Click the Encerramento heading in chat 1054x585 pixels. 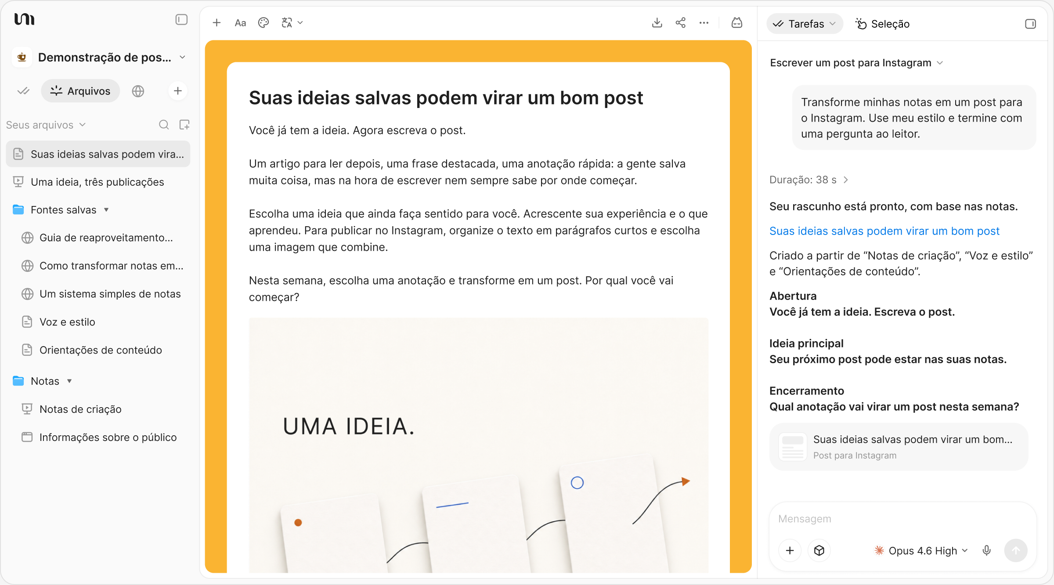tap(807, 391)
